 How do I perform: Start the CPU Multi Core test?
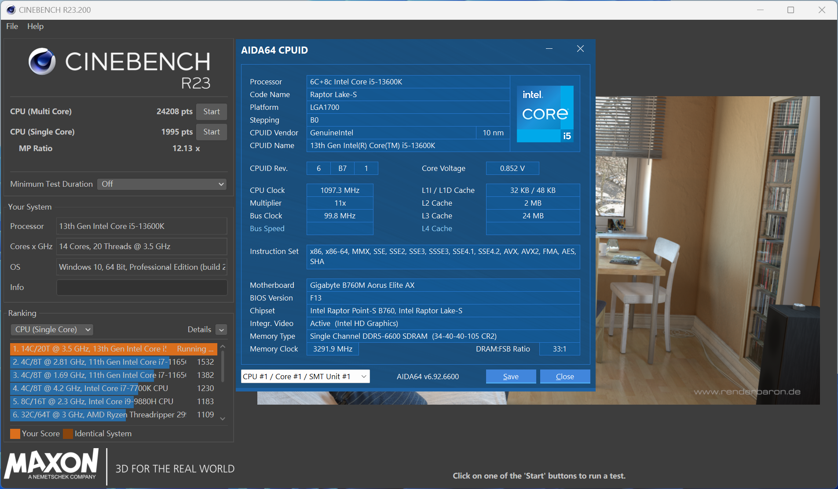point(211,112)
